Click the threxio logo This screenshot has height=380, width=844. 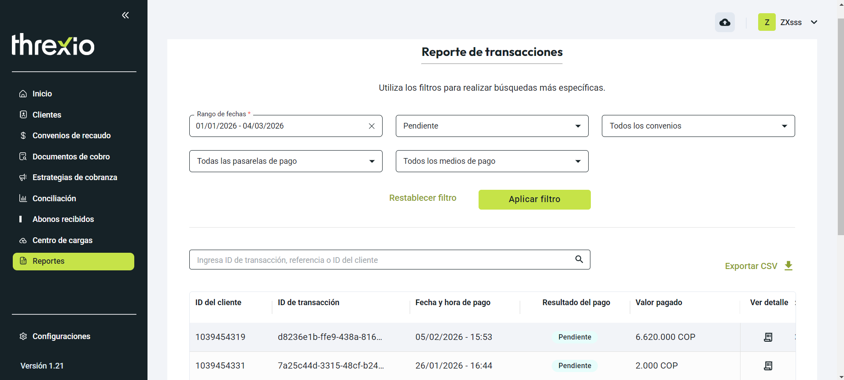(x=53, y=44)
